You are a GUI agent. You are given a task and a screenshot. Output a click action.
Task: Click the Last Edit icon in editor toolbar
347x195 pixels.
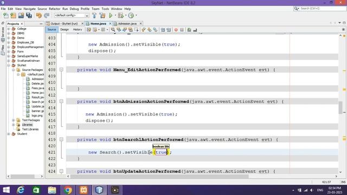pyautogui.click(x=89, y=30)
